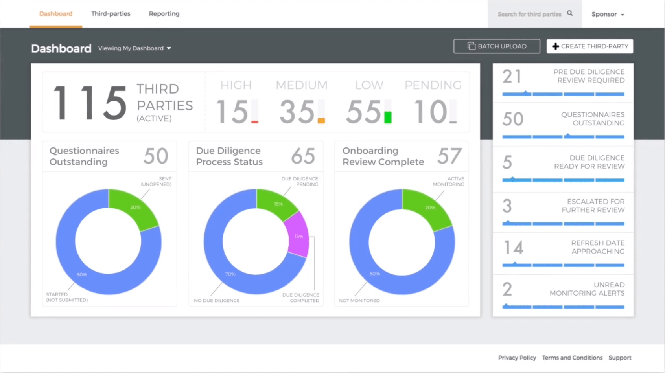Image resolution: width=665 pixels, height=373 pixels.
Task: Select the green Low risk indicator bar
Action: (388, 117)
